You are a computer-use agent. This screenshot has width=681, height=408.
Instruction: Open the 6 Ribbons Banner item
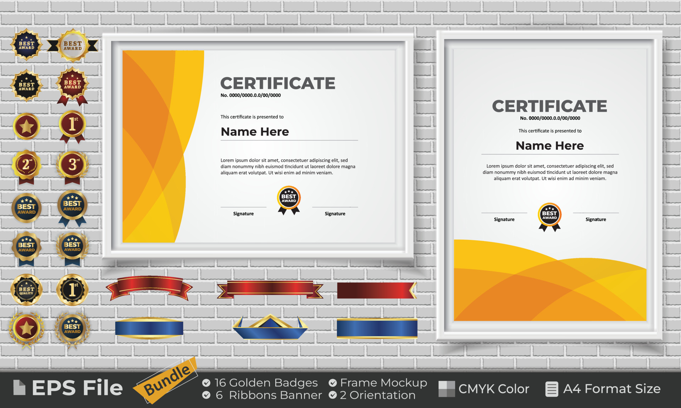click(206, 395)
